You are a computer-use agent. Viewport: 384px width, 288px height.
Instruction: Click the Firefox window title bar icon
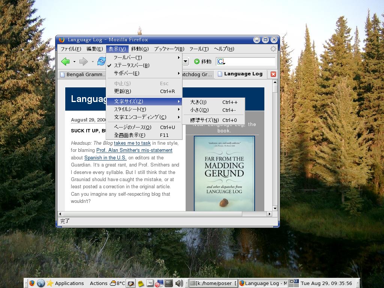62,40
